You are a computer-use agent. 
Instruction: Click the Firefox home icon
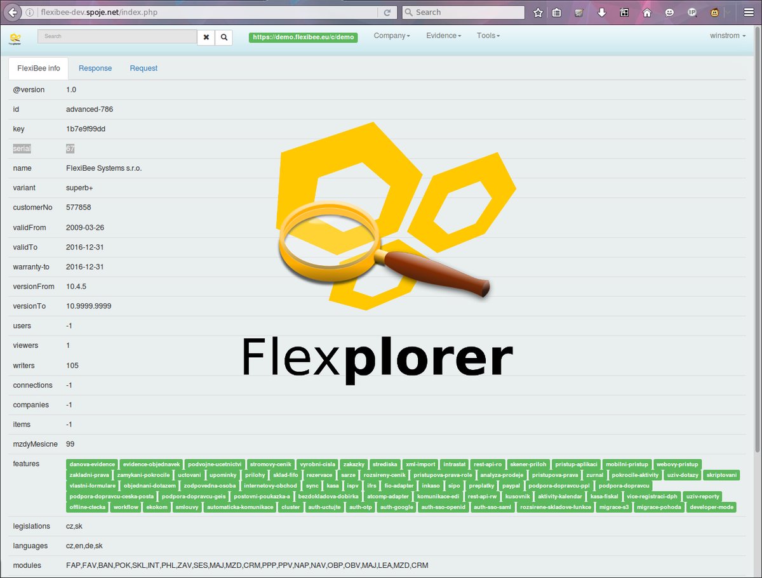(646, 12)
